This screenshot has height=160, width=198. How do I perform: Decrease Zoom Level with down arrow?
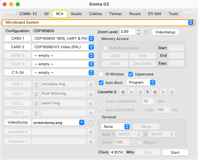click(139, 34)
